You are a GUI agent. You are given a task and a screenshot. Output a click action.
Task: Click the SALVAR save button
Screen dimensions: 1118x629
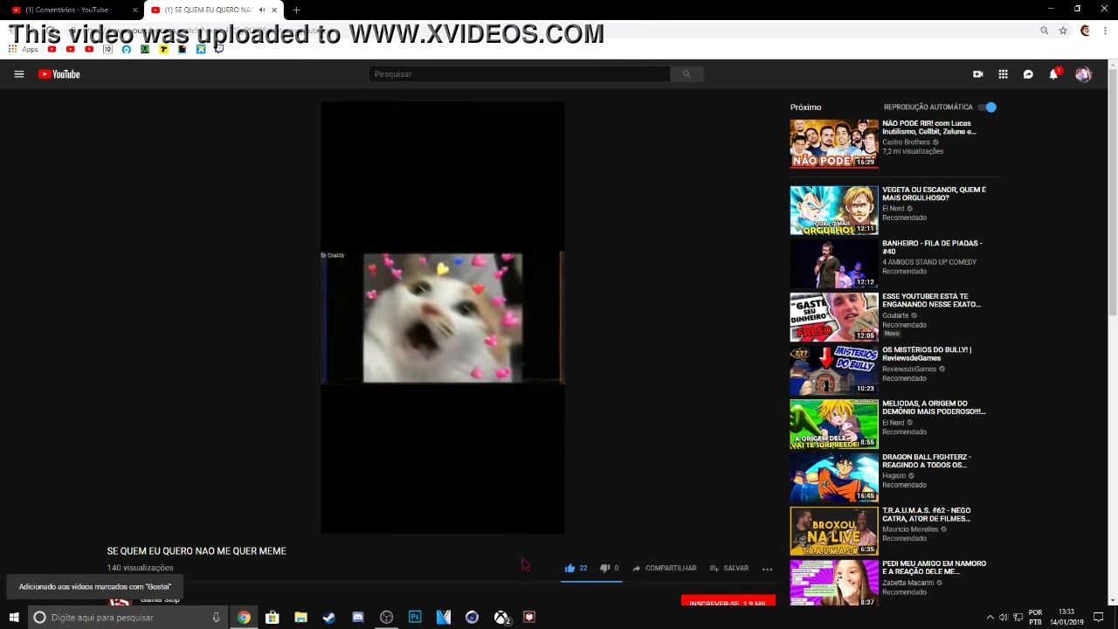pos(728,568)
